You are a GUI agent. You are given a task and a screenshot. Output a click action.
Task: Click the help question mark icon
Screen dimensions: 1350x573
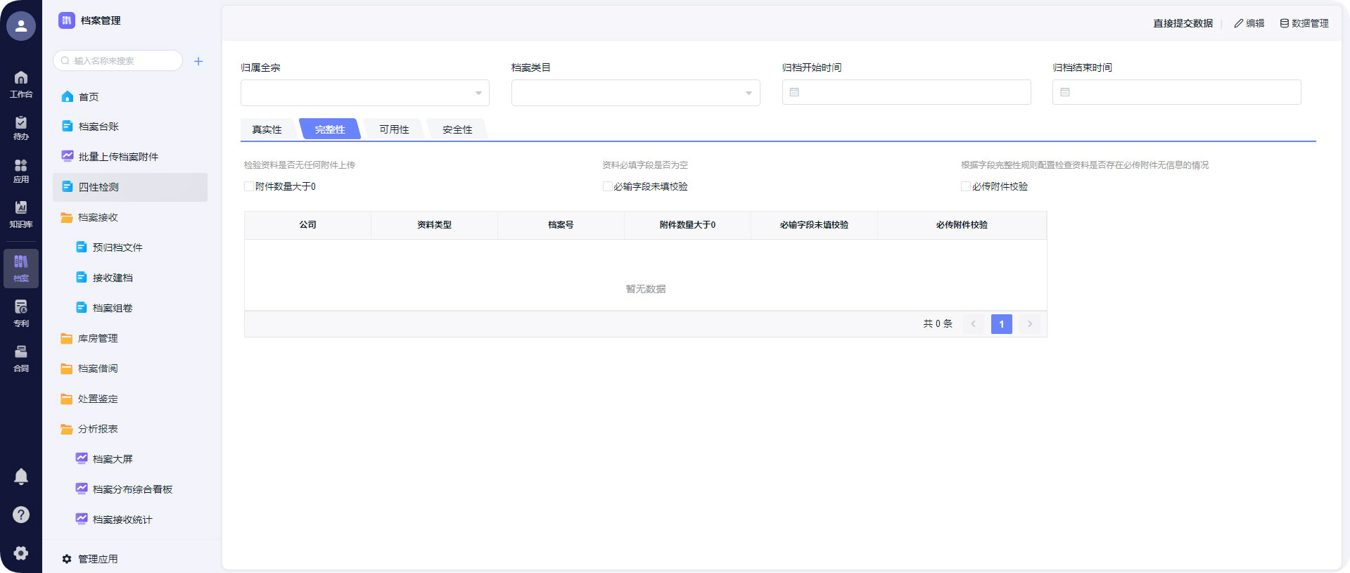[x=21, y=515]
